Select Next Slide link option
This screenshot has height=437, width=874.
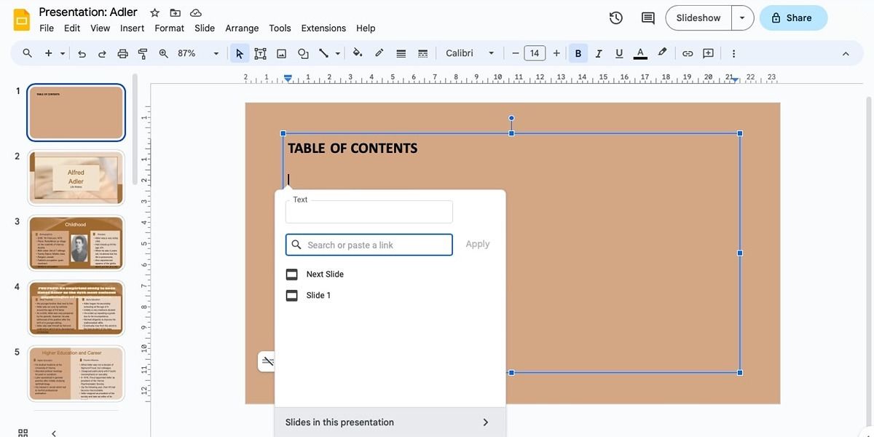(x=325, y=274)
